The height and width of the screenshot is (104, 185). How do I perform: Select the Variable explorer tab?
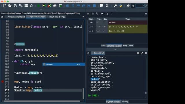click(114, 46)
